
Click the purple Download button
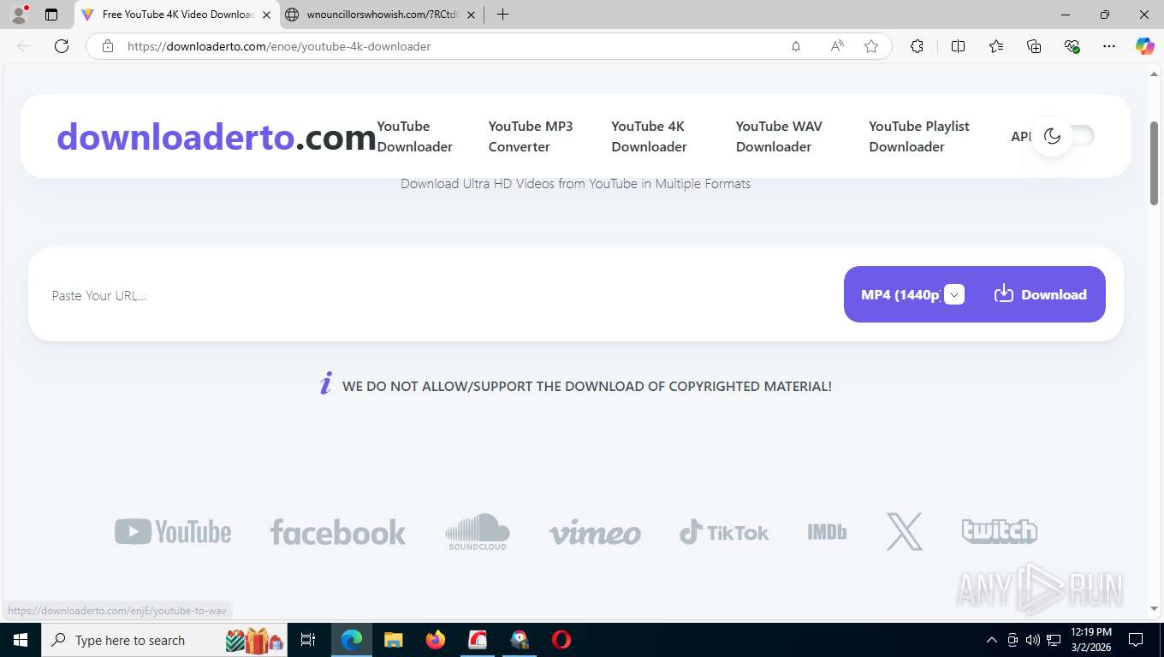1040,294
